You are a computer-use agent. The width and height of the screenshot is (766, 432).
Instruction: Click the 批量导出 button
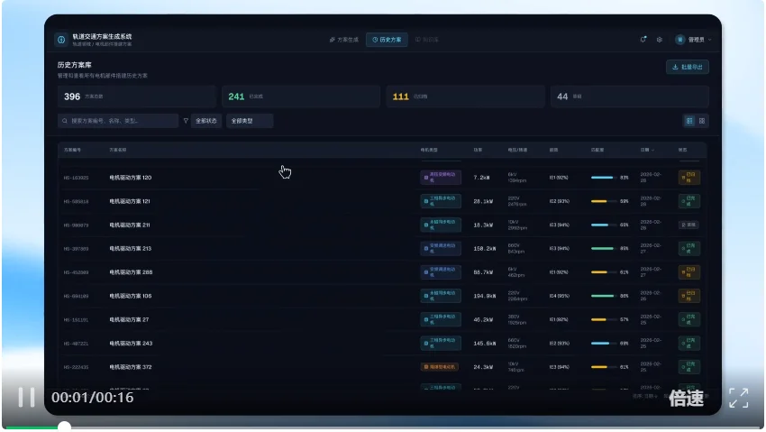click(688, 67)
